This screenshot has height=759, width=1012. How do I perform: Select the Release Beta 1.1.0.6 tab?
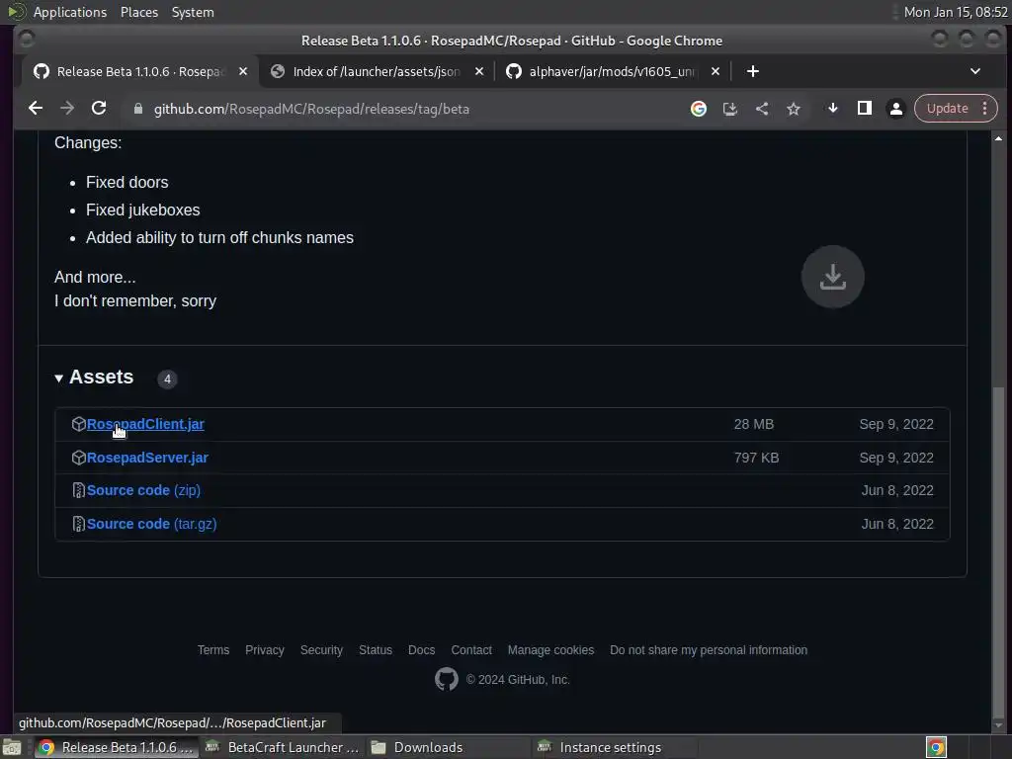coord(139,71)
